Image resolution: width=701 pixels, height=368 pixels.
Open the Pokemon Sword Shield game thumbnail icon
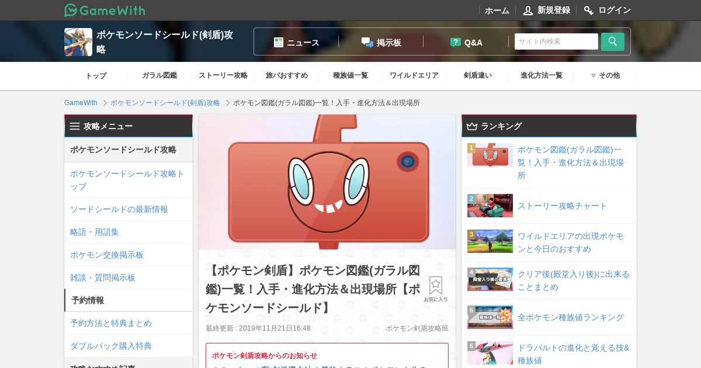pyautogui.click(x=78, y=42)
